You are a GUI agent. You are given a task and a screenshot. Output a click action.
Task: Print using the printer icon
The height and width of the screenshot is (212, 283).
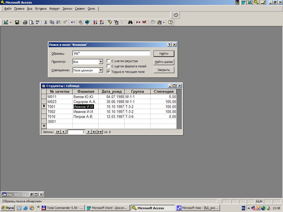tap(25, 22)
